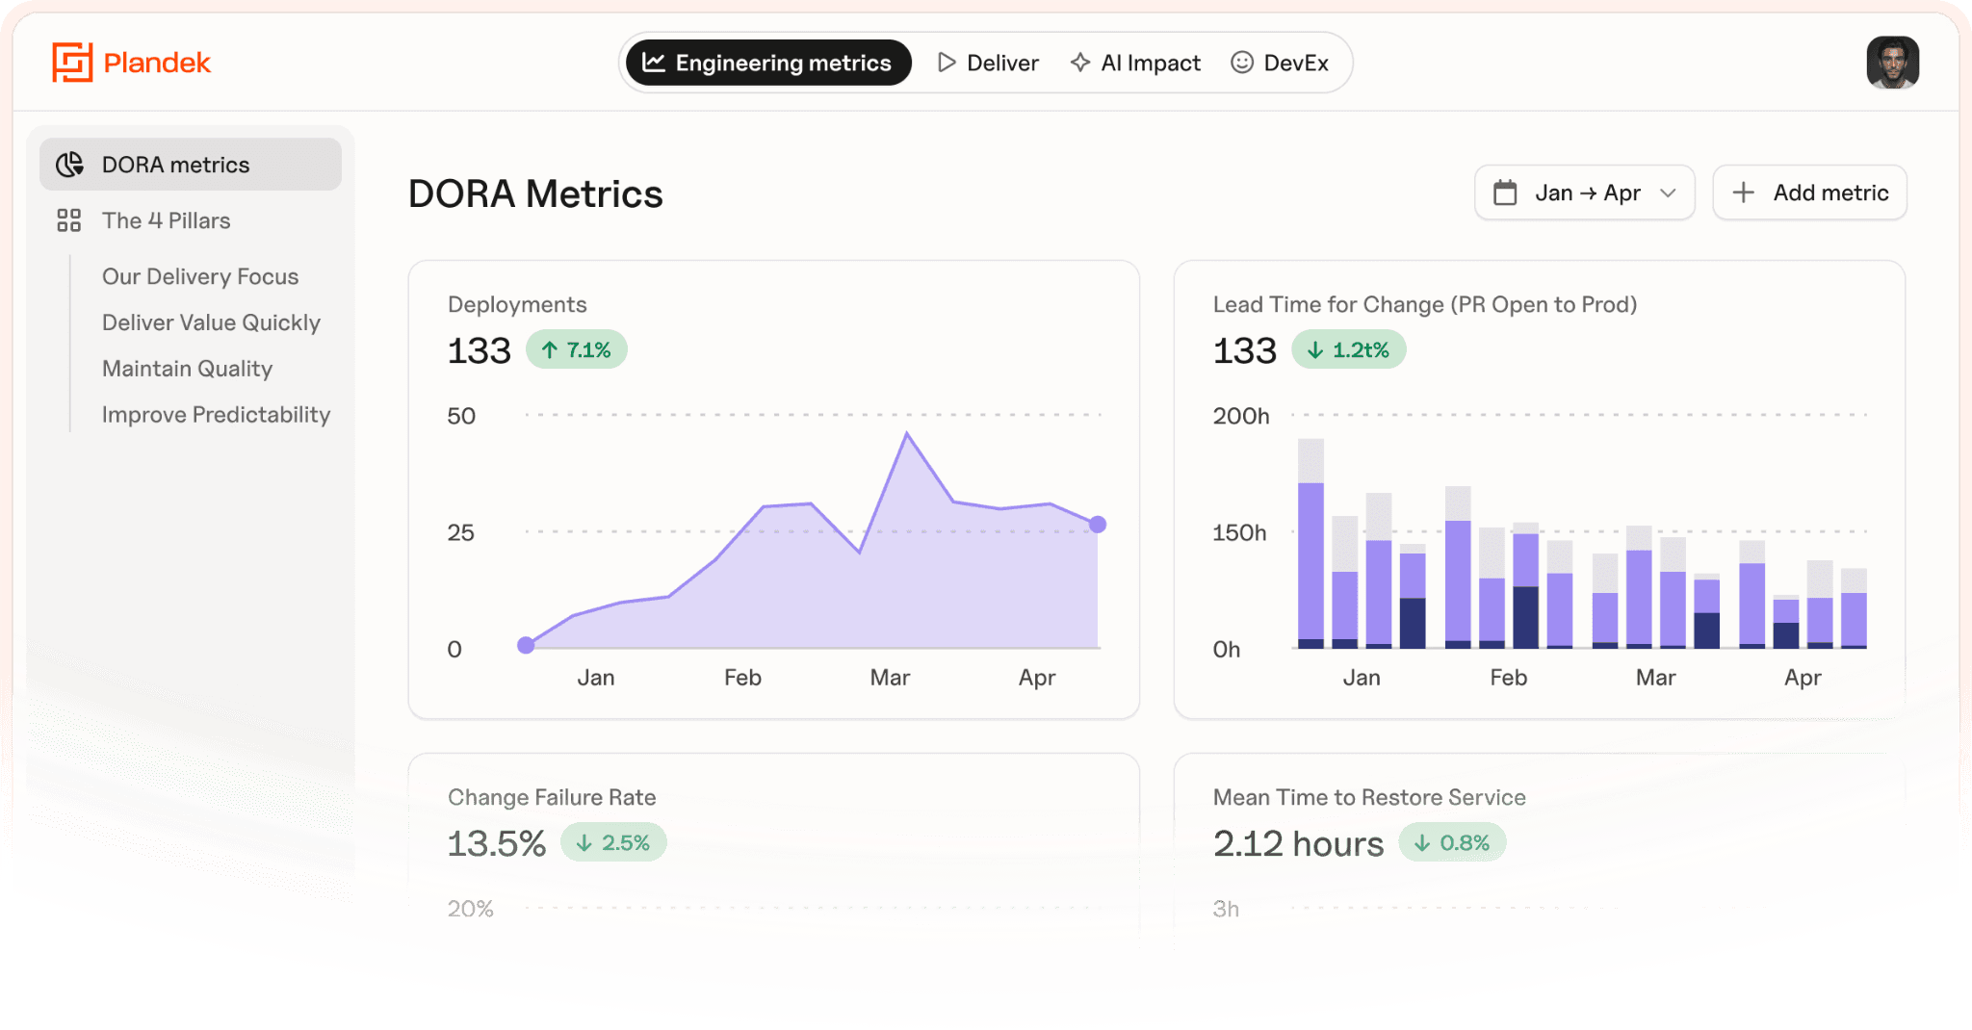
Task: Open Improve Predictability in sidebar
Action: [216, 415]
